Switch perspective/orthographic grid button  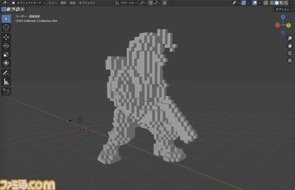pyautogui.click(x=290, y=61)
